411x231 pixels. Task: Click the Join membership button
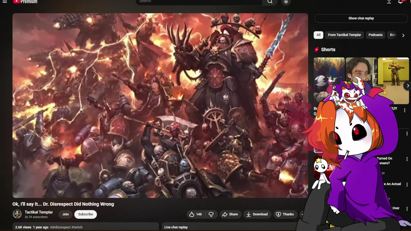coord(66,214)
